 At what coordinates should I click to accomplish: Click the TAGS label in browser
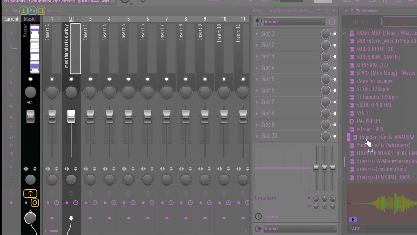(x=355, y=229)
